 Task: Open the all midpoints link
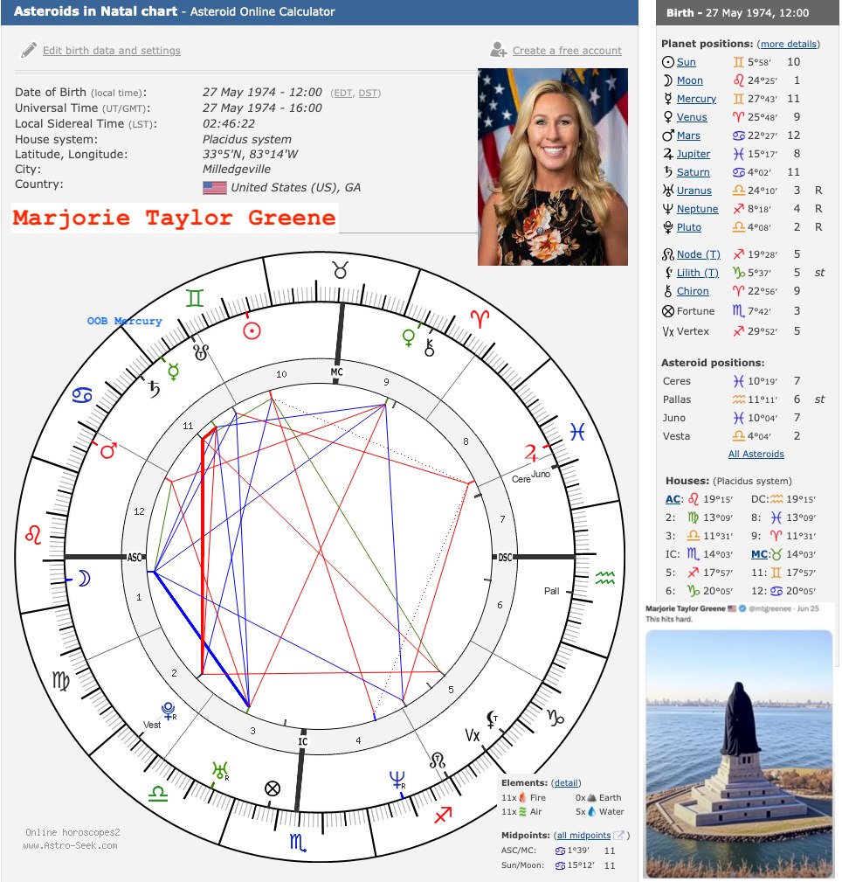pyautogui.click(x=583, y=836)
